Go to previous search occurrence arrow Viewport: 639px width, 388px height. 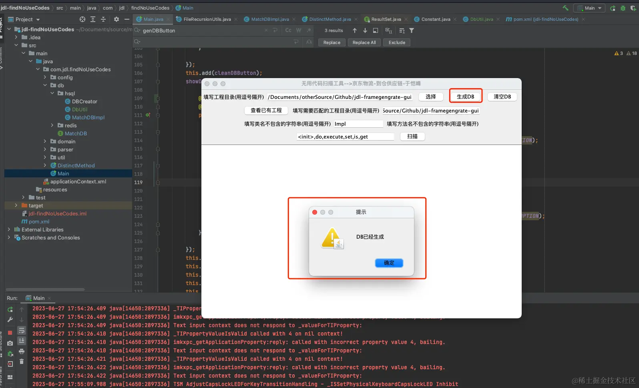coord(355,30)
